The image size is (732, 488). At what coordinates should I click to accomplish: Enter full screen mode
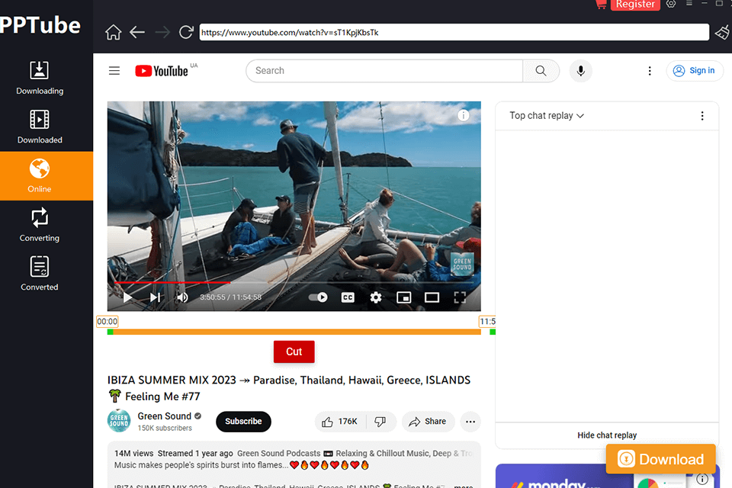460,297
